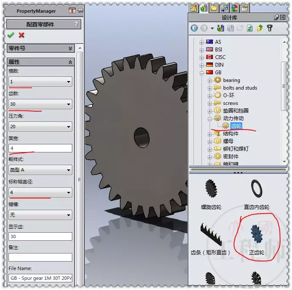Image resolution: width=292 pixels, height=290 pixels.
Task: Select the bolts and studs tree item
Action: pos(240,88)
